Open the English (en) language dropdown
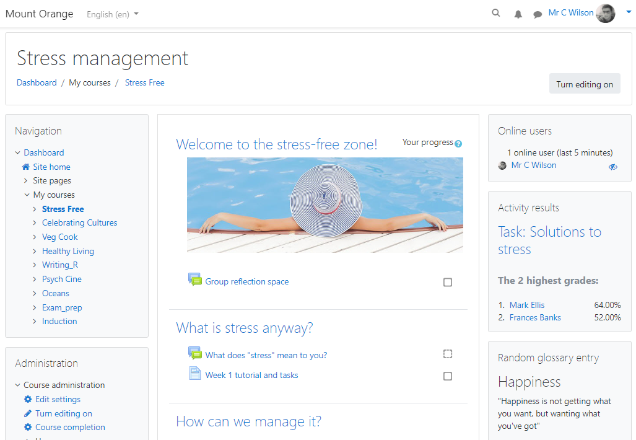Viewport: 636px width, 440px height. click(x=112, y=14)
